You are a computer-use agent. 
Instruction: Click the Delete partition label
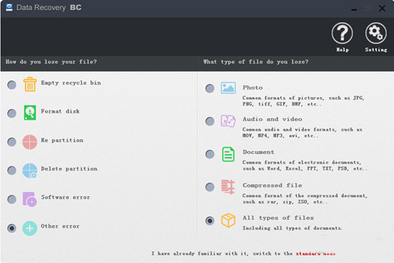(69, 168)
